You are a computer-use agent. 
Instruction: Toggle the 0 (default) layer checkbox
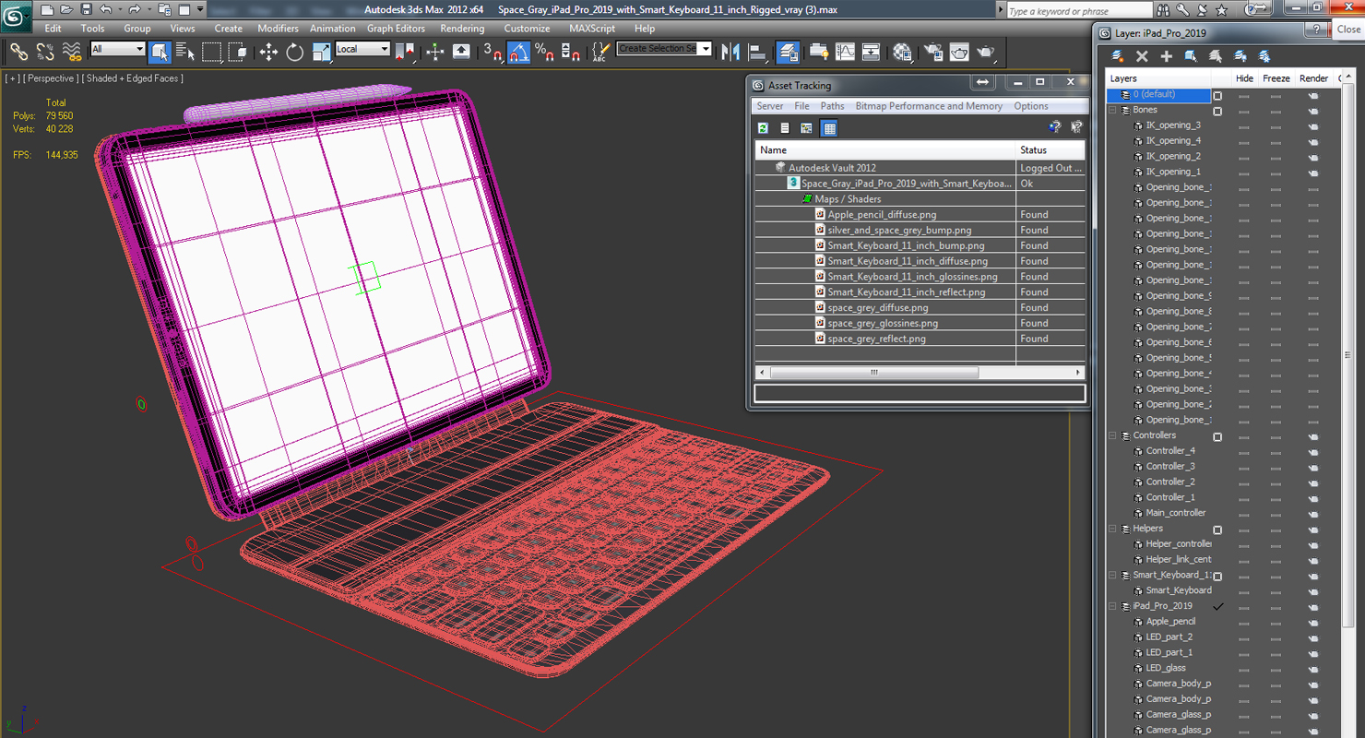coord(1217,95)
